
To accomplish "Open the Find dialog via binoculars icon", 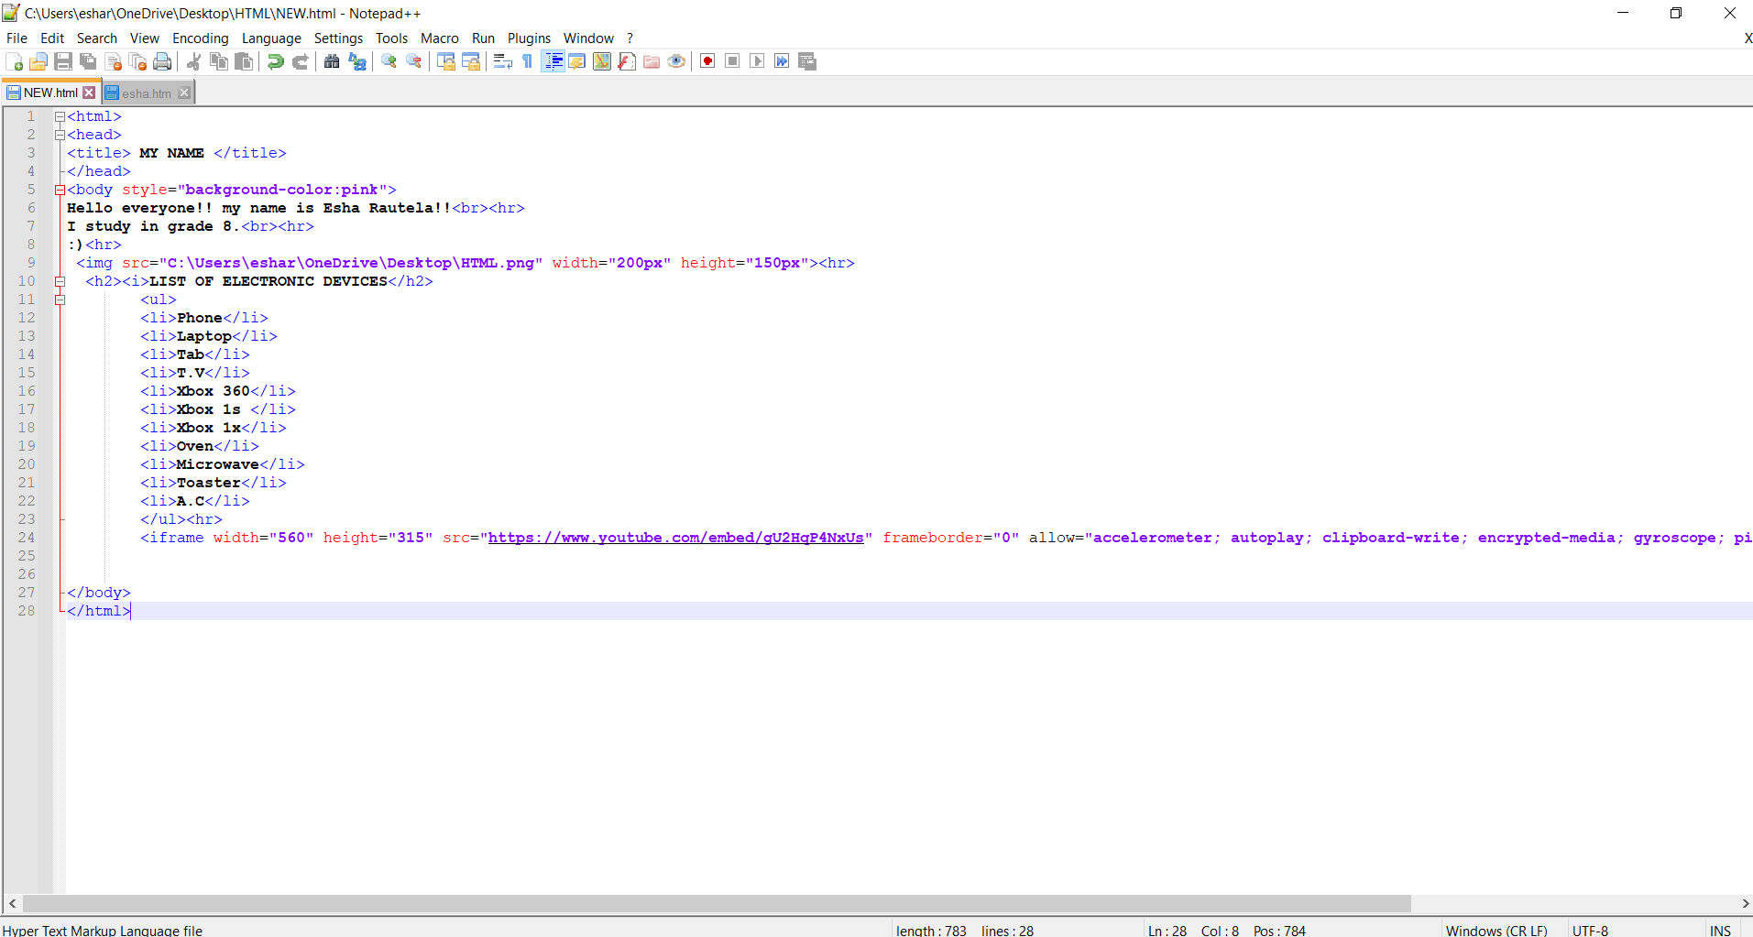I will click(332, 61).
